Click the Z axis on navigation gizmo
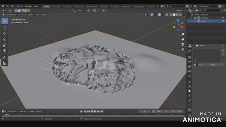 [x=178, y=21]
